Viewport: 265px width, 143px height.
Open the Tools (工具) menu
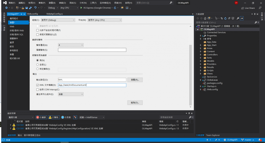93,3
